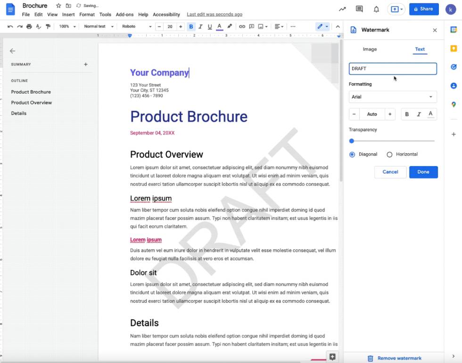Click the Redo icon in toolbar
Viewport: 462px width, 363px height.
19,26
